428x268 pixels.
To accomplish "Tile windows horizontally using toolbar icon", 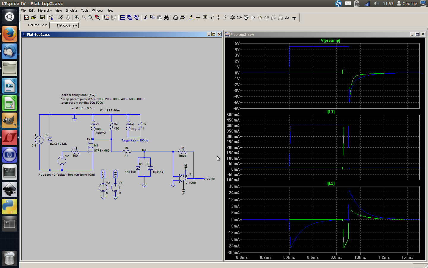I will point(122,18).
